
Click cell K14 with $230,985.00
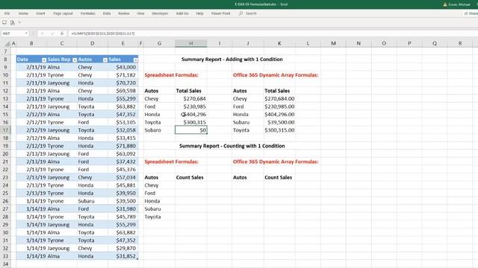pyautogui.click(x=279, y=106)
